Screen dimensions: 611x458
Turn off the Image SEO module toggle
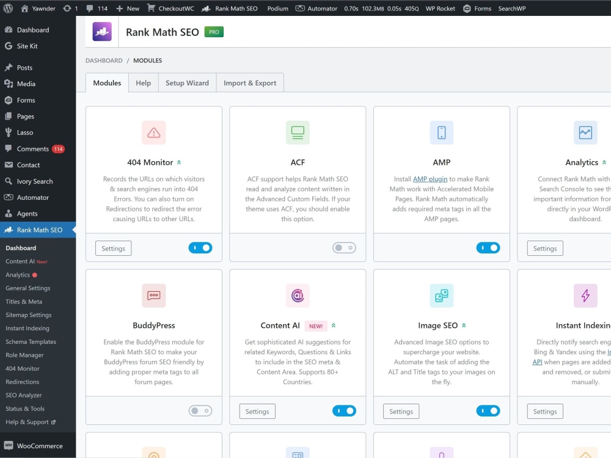[488, 411]
